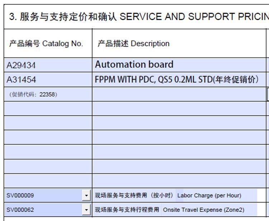Select the A29434 catalog number cell

coord(48,65)
